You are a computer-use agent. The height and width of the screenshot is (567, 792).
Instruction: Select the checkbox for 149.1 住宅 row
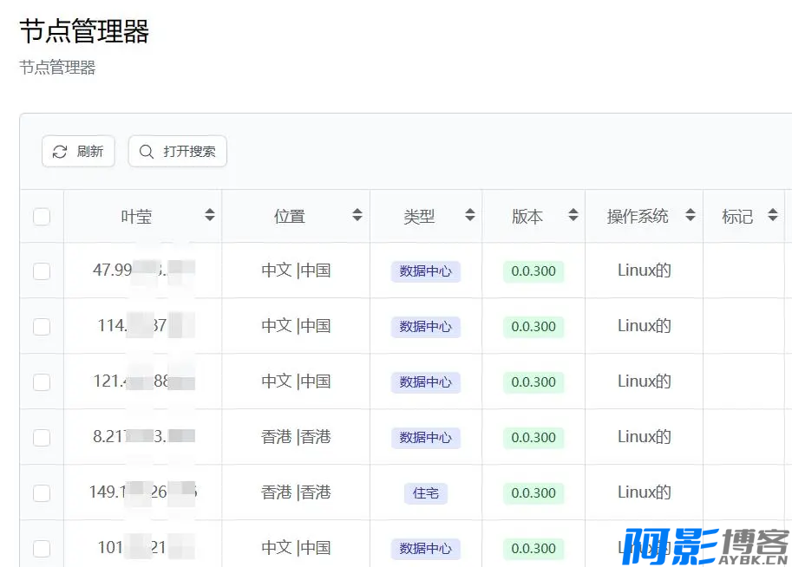tap(42, 493)
